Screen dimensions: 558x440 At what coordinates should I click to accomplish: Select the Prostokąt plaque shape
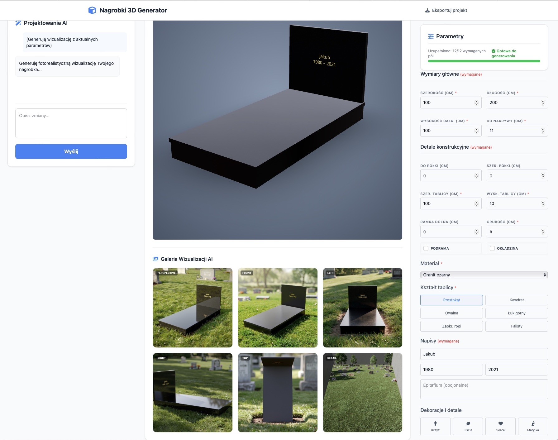pyautogui.click(x=451, y=300)
